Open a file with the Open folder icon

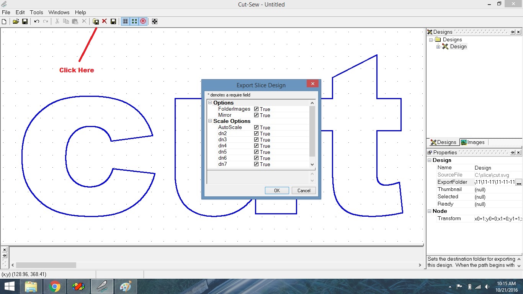[x=15, y=21]
